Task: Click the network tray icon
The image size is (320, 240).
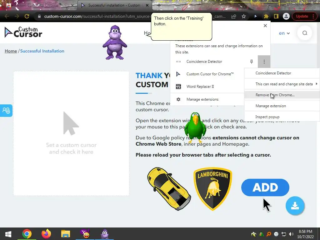Action: click(x=284, y=234)
